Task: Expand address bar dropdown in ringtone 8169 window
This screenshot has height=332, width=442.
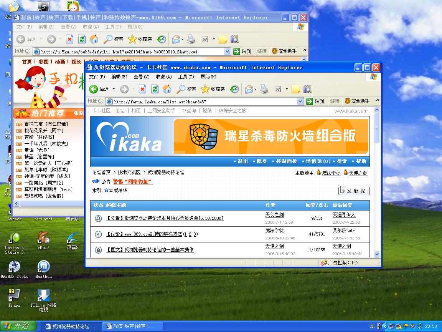Action: point(227,51)
